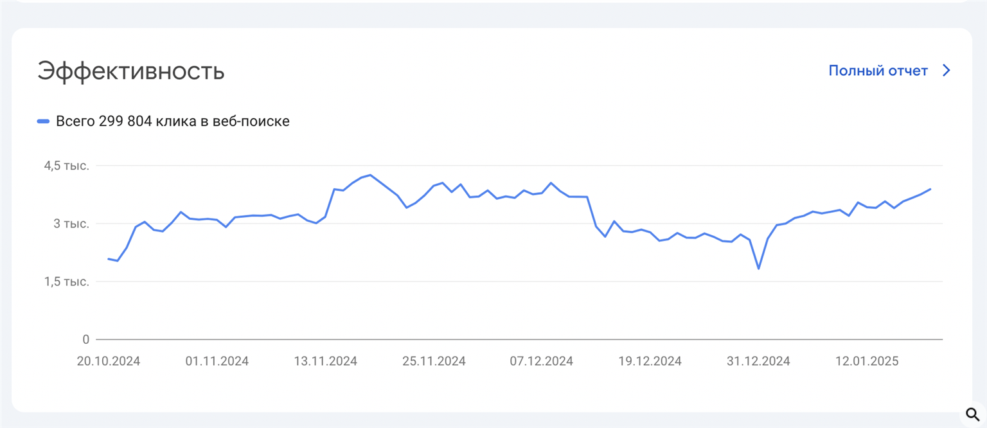Click the "3 тыс." y-axis label
Image resolution: width=987 pixels, height=428 pixels.
(71, 224)
